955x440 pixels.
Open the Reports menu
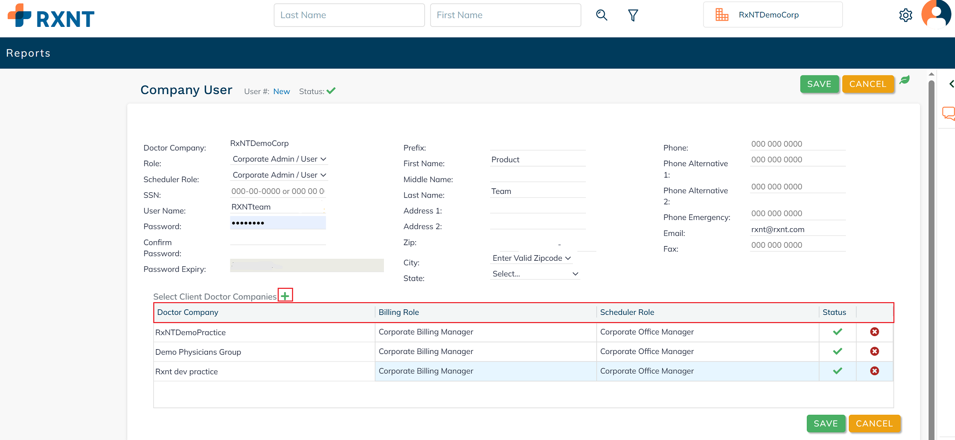coord(28,53)
